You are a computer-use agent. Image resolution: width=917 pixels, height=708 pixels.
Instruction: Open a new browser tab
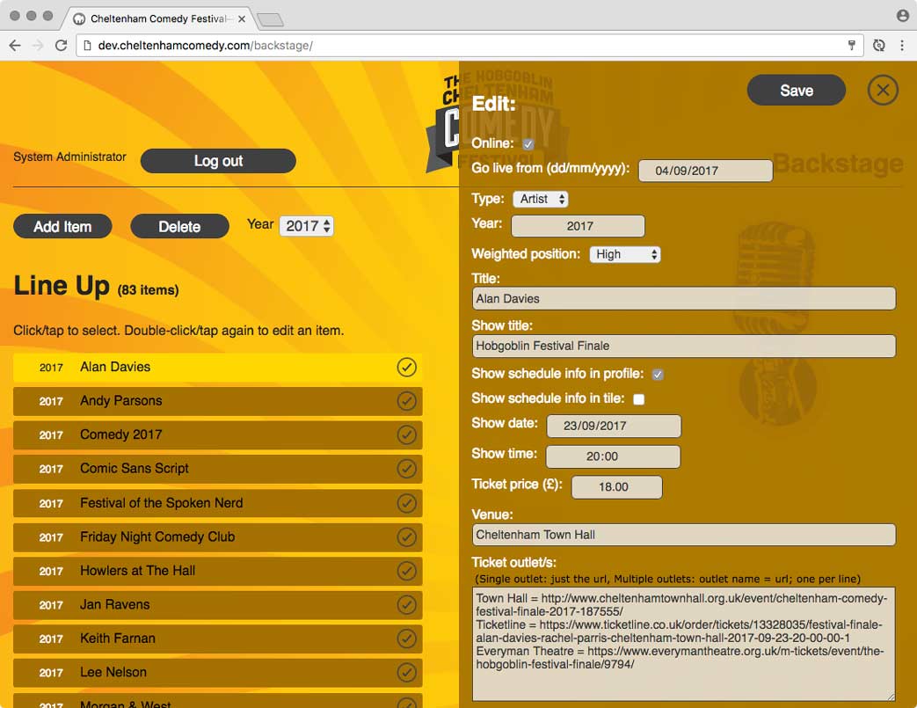(270, 20)
